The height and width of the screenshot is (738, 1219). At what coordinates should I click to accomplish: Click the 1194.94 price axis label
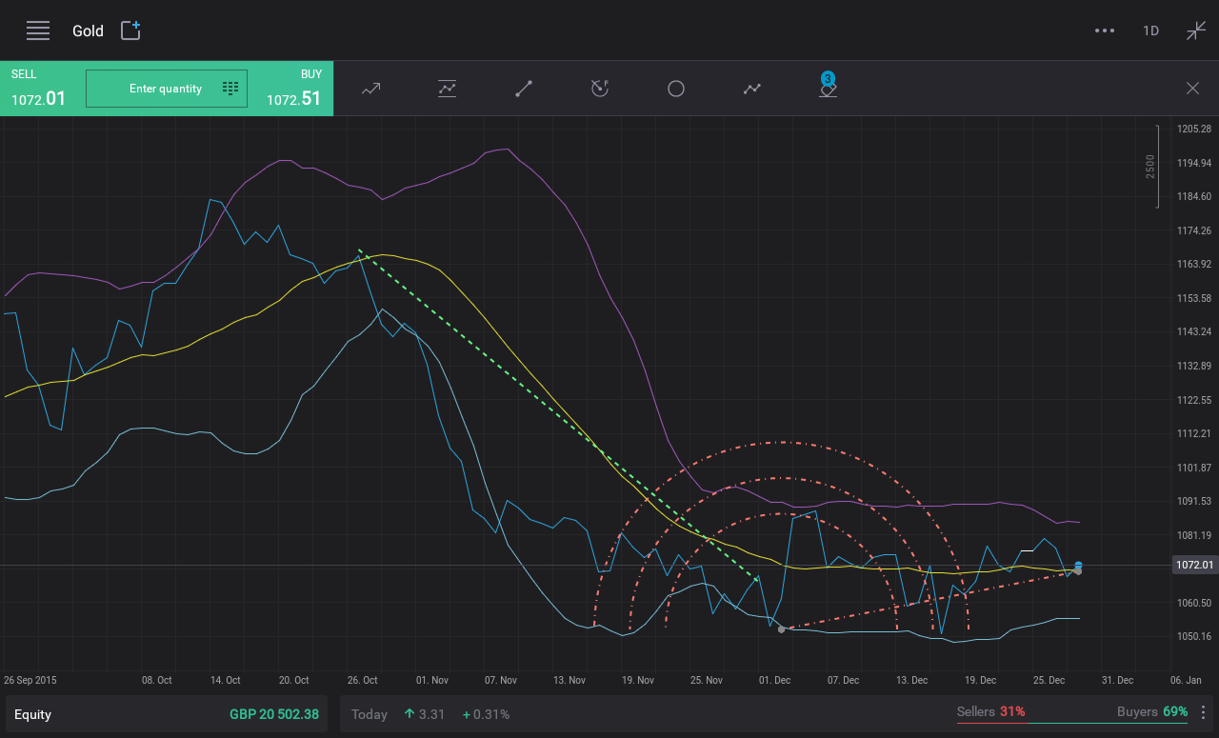click(x=1194, y=163)
